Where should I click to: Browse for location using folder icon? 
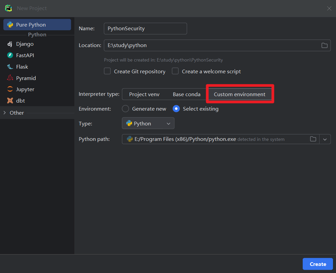click(x=324, y=45)
